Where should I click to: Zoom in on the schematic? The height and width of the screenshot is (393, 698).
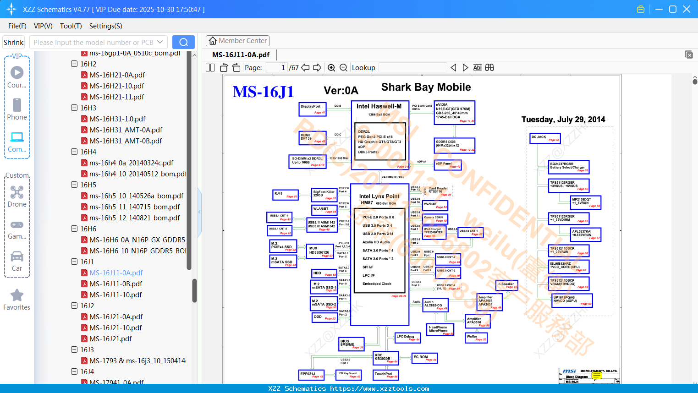(331, 68)
